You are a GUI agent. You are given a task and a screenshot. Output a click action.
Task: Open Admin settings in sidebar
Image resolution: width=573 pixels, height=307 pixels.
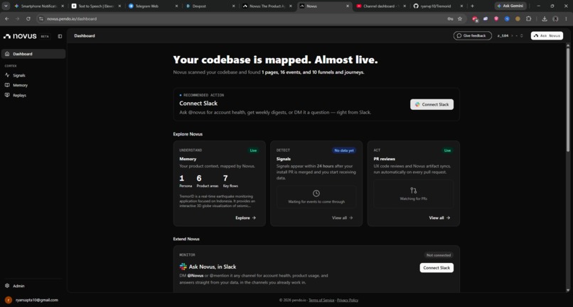click(x=33, y=286)
